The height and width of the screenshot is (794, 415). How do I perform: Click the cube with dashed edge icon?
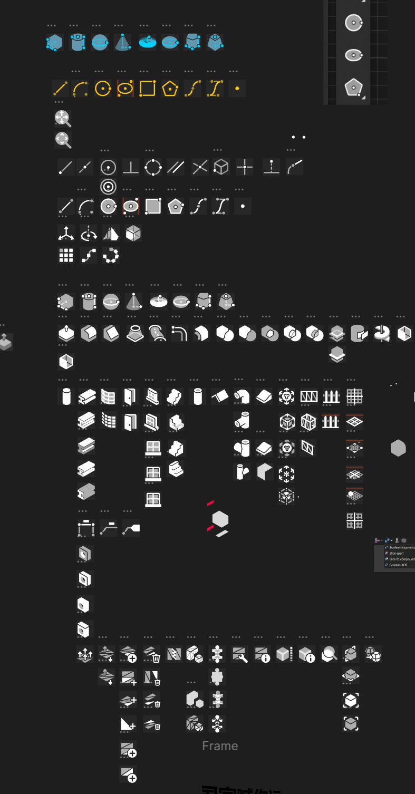pos(284,655)
